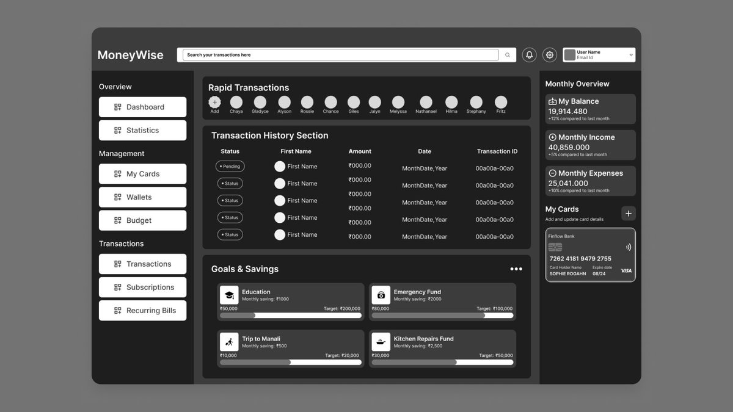This screenshot has height=412, width=733.
Task: Select Jalyn in Rapid Transactions
Action: [375, 102]
